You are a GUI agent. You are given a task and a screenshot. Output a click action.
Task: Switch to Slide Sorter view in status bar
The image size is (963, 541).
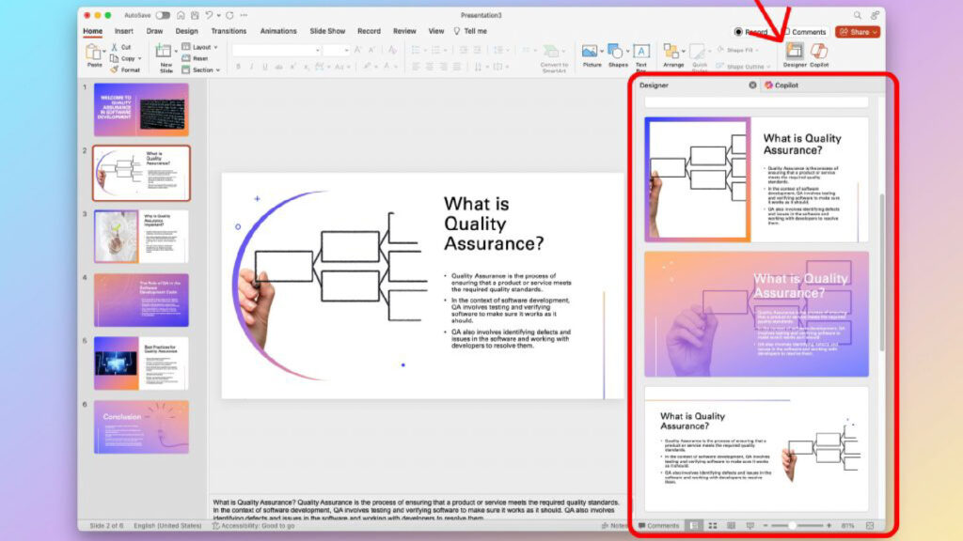(712, 526)
